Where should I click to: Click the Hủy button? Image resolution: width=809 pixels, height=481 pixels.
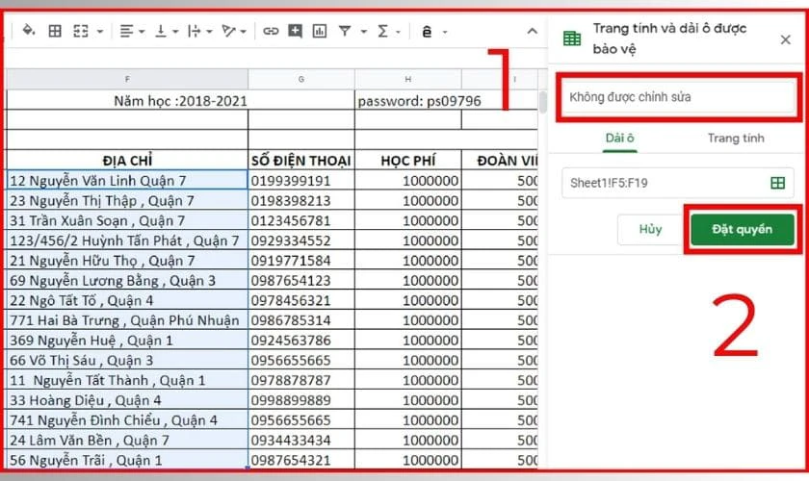[x=650, y=230]
